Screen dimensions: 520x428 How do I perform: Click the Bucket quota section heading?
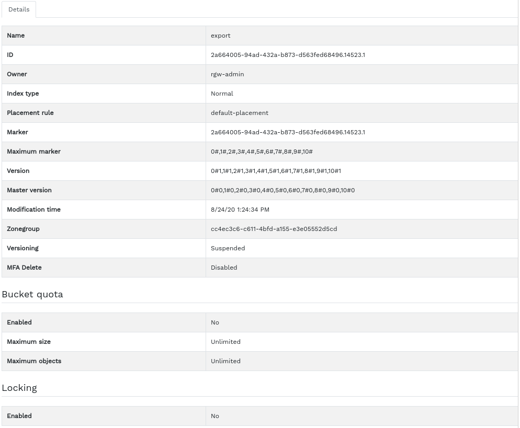coord(32,294)
